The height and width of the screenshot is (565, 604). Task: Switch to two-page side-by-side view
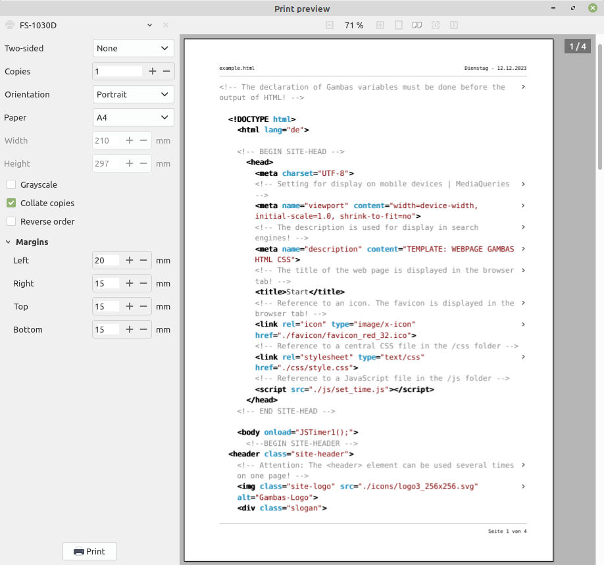coord(417,25)
